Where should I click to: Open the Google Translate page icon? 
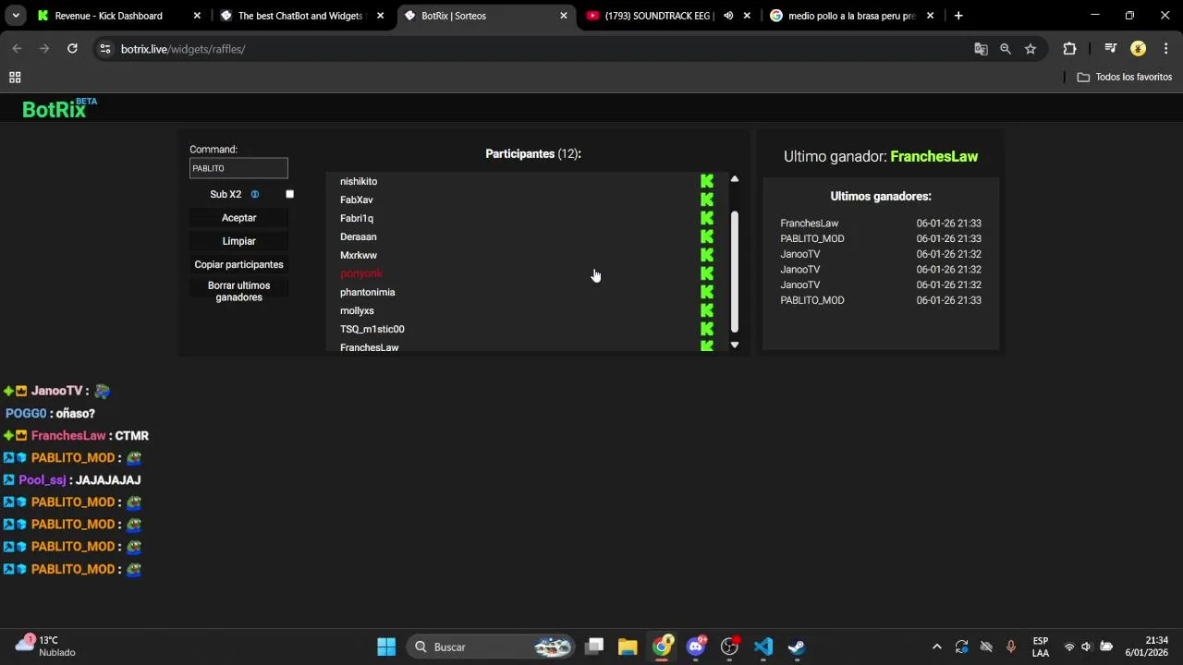point(981,49)
